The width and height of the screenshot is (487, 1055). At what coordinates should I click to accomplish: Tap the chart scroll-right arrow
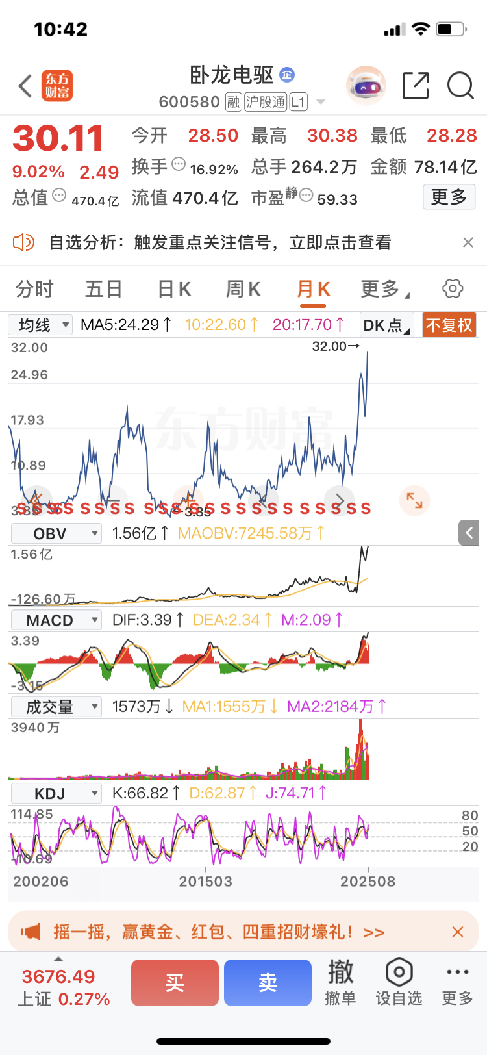coord(340,500)
